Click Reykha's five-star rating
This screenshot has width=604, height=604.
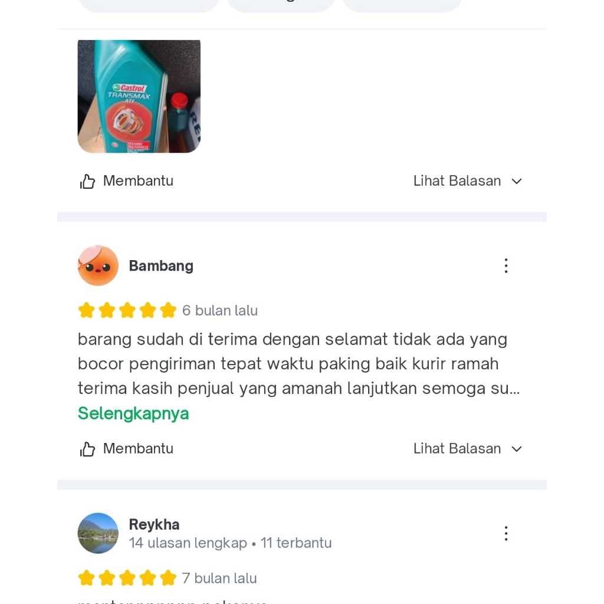point(127,578)
